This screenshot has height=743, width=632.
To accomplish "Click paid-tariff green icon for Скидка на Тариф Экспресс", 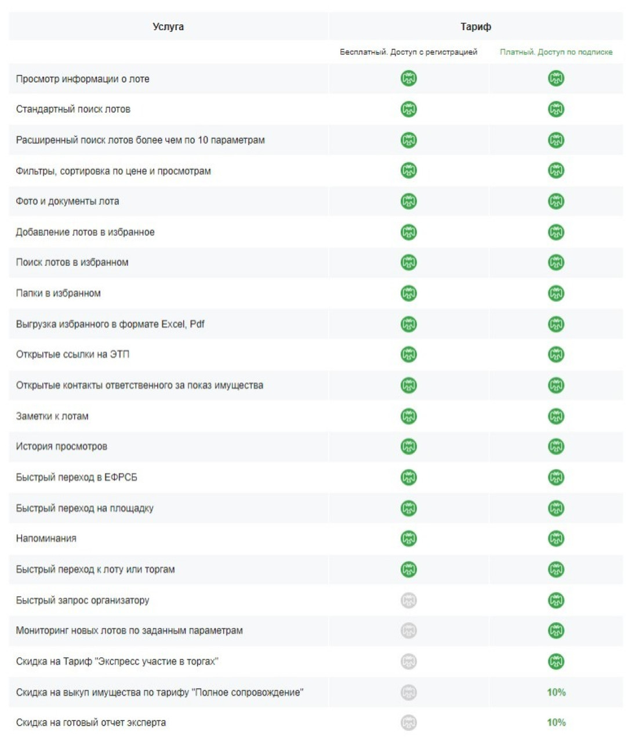I will [x=556, y=661].
